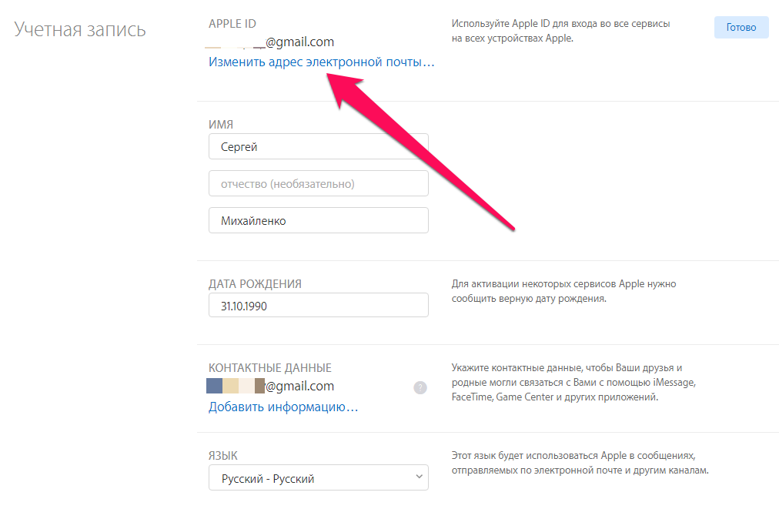Click the APPLE ID section label
Screen dimensions: 779x519
[232, 25]
